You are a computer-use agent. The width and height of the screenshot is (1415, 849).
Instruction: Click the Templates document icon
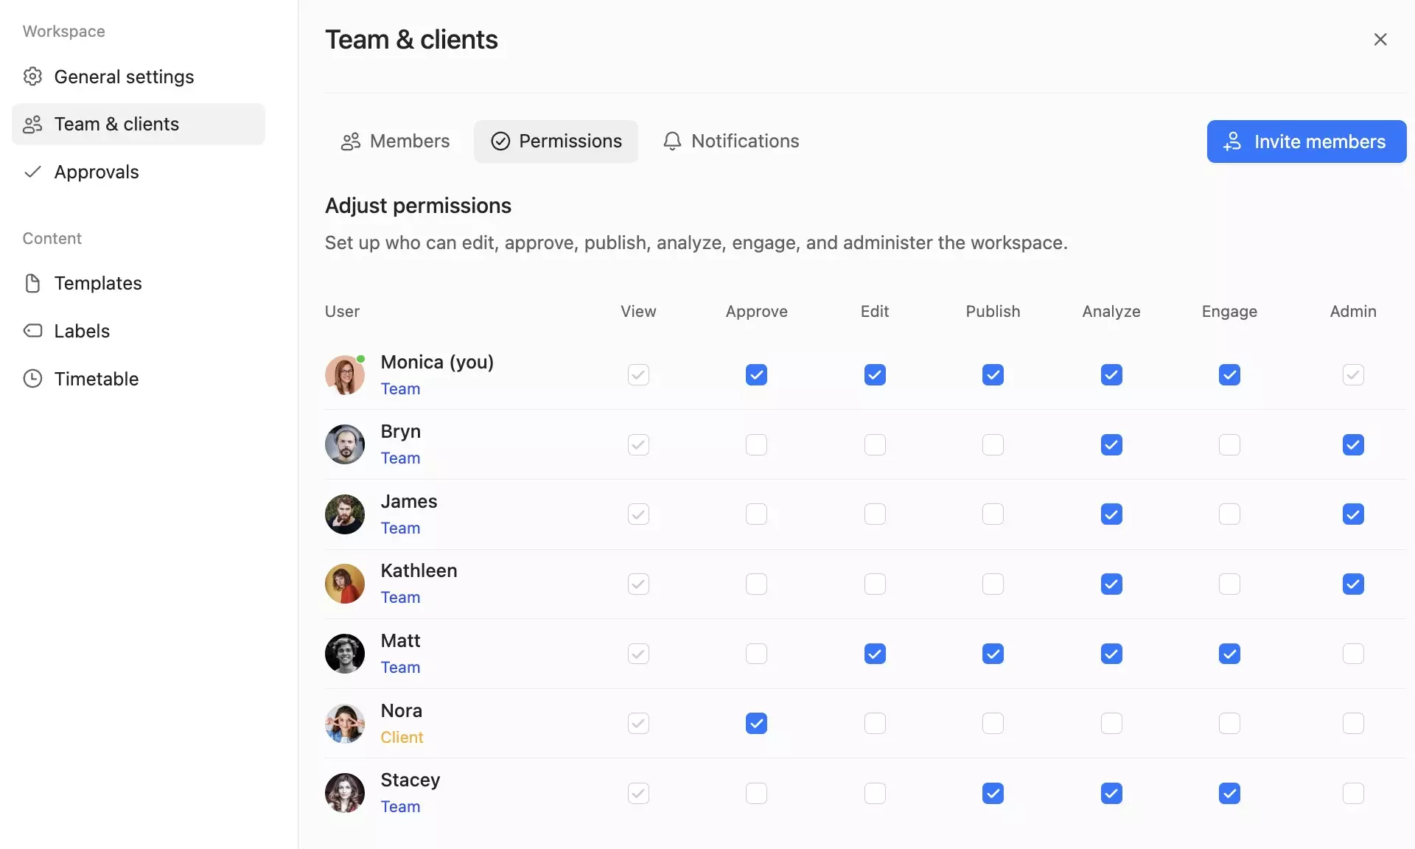click(x=32, y=283)
